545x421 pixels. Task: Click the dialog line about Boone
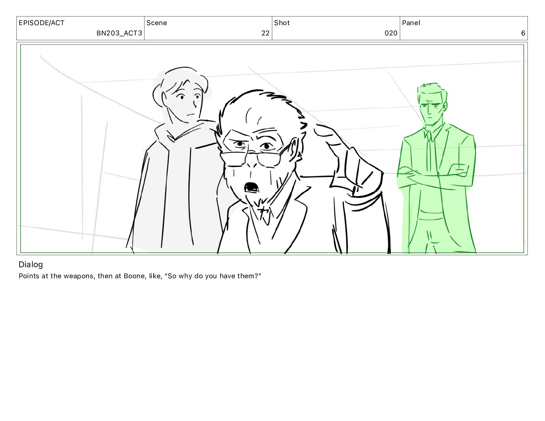click(140, 276)
